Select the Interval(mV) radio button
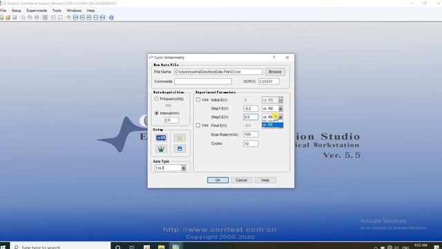 pos(157,113)
